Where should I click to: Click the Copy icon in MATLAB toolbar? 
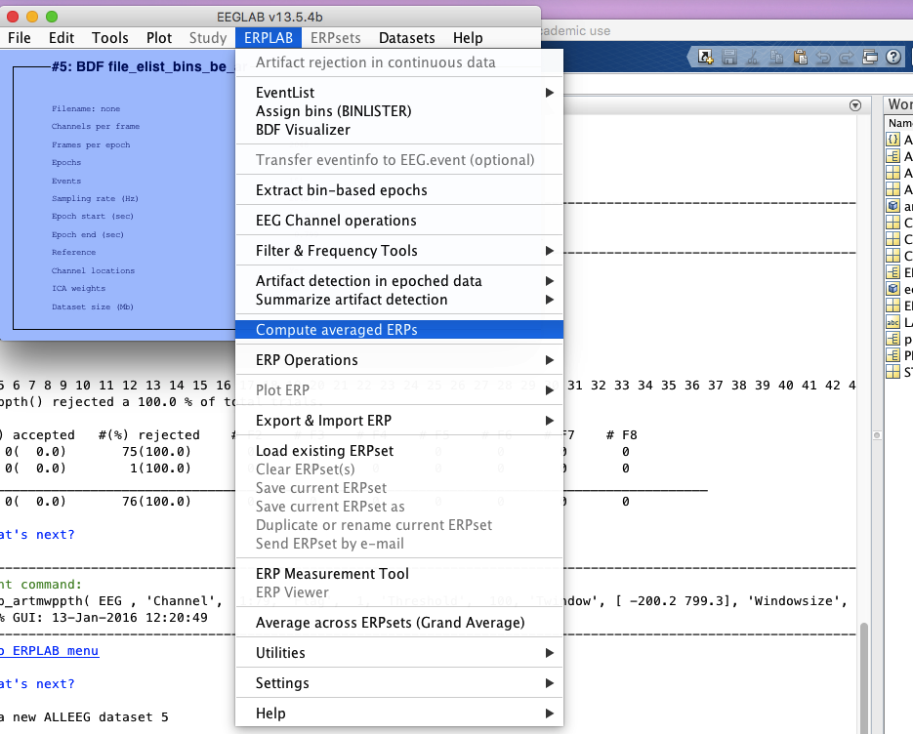tap(776, 57)
